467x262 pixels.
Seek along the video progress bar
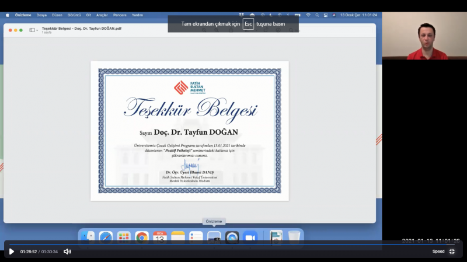click(x=233, y=244)
